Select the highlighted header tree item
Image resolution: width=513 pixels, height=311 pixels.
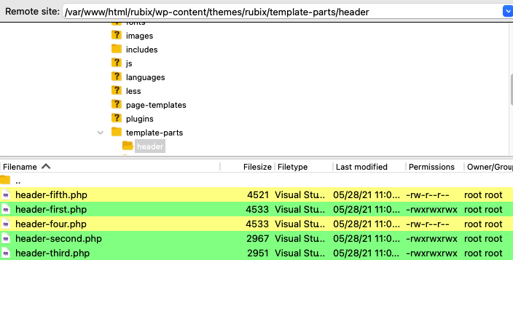click(150, 146)
